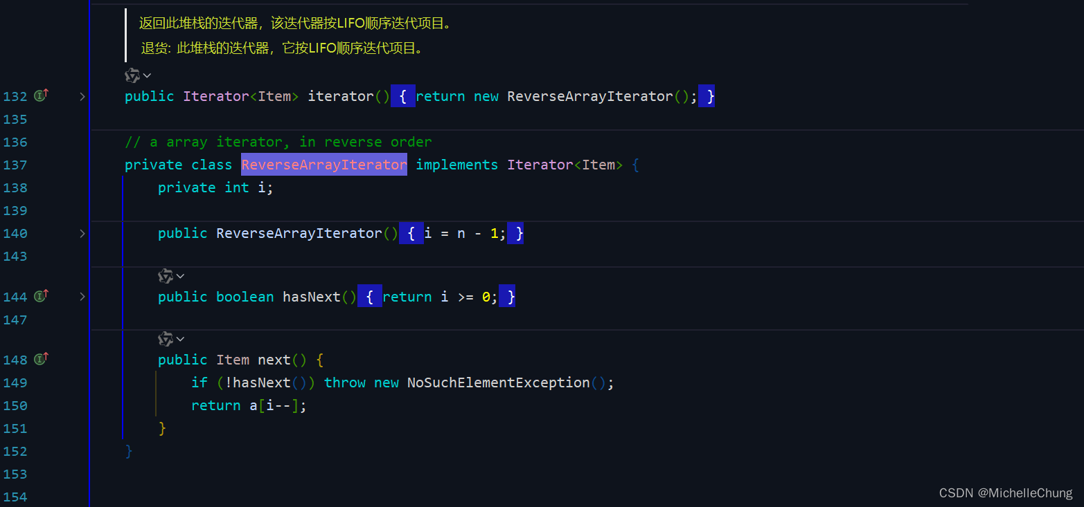Click the folded opening brace on line 132
Viewport: 1084px width, 507px height.
click(x=403, y=96)
